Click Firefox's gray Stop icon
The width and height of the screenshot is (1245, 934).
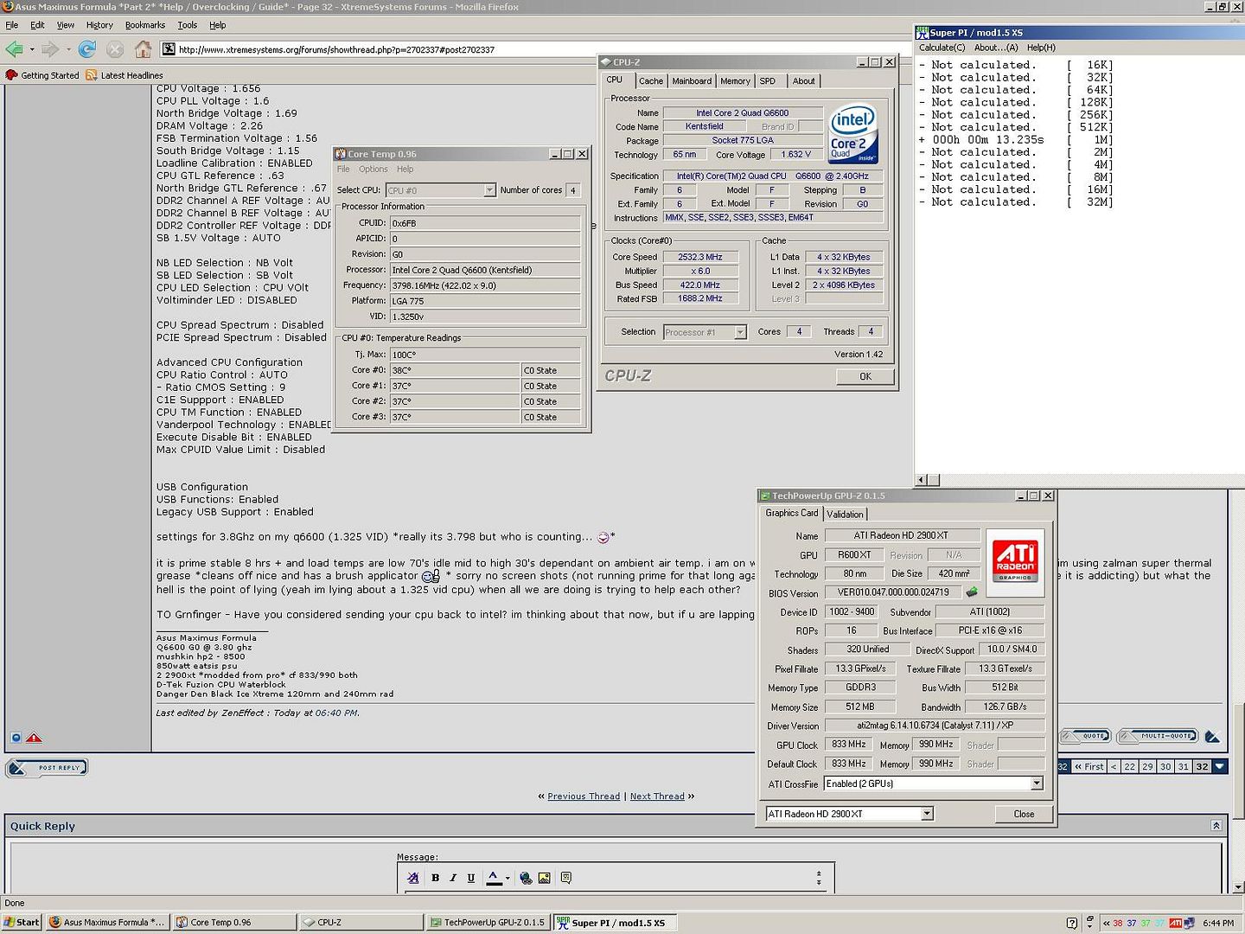114,49
